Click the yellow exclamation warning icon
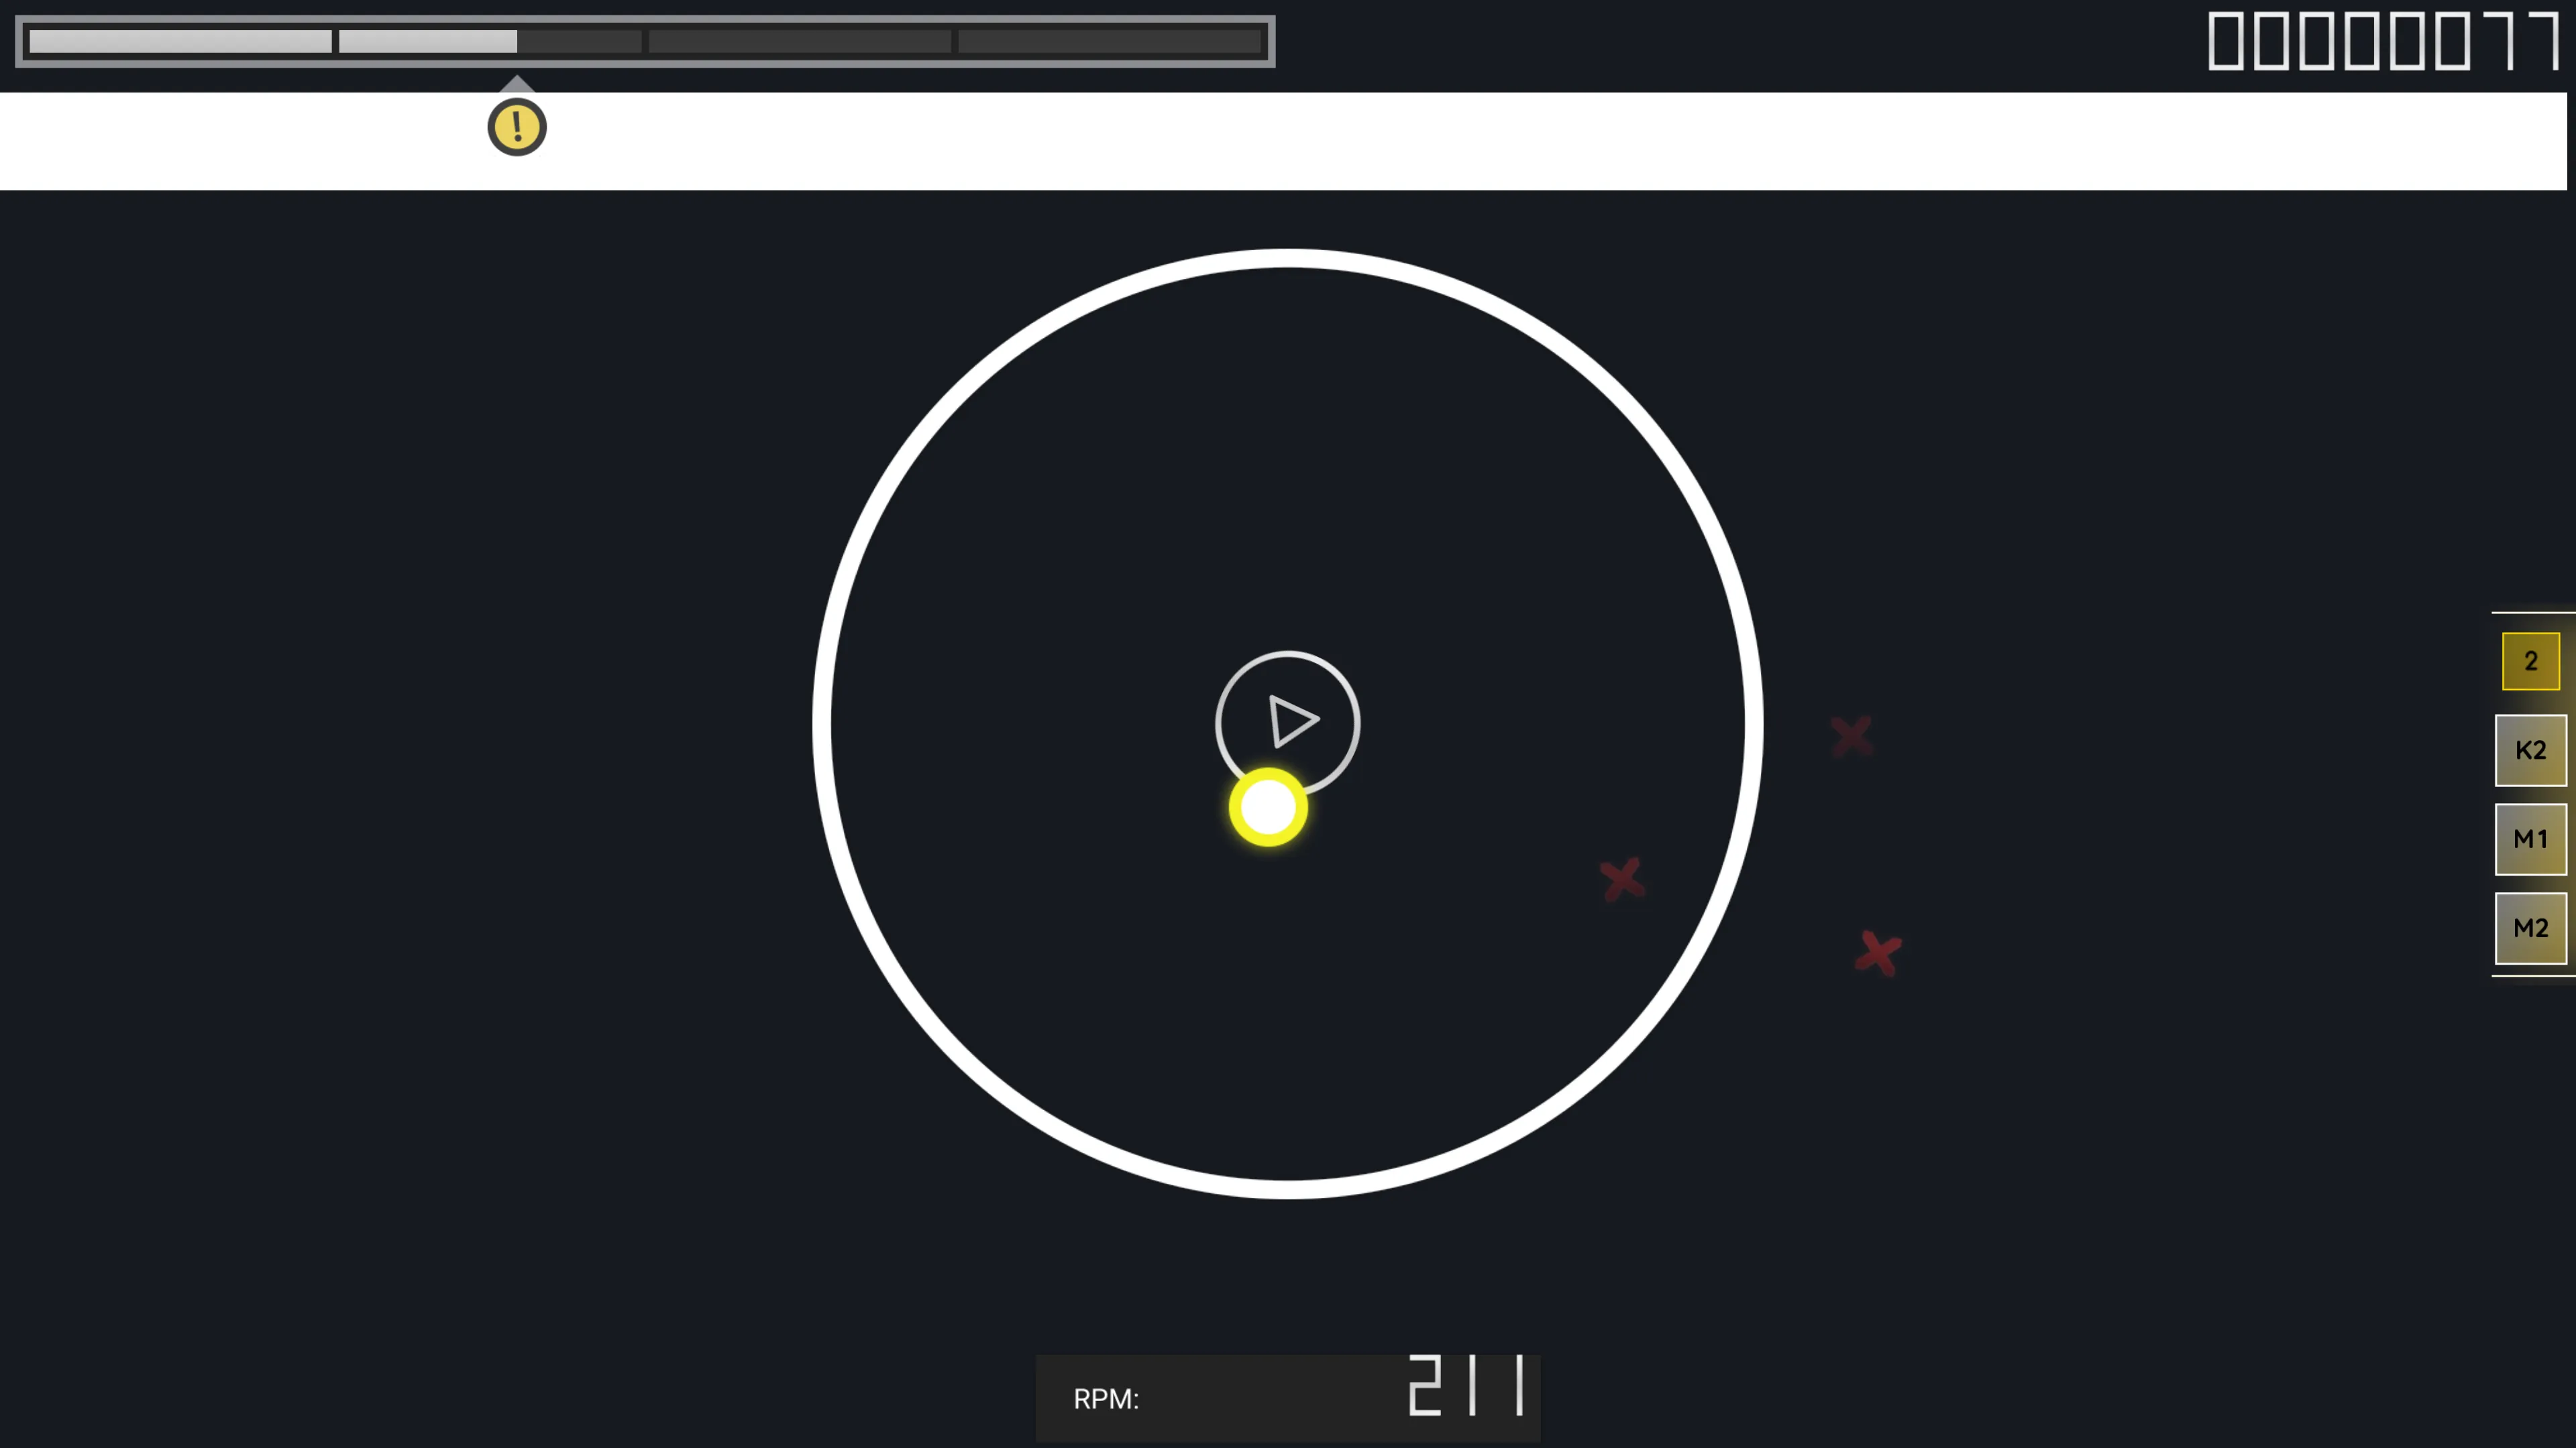 click(517, 127)
